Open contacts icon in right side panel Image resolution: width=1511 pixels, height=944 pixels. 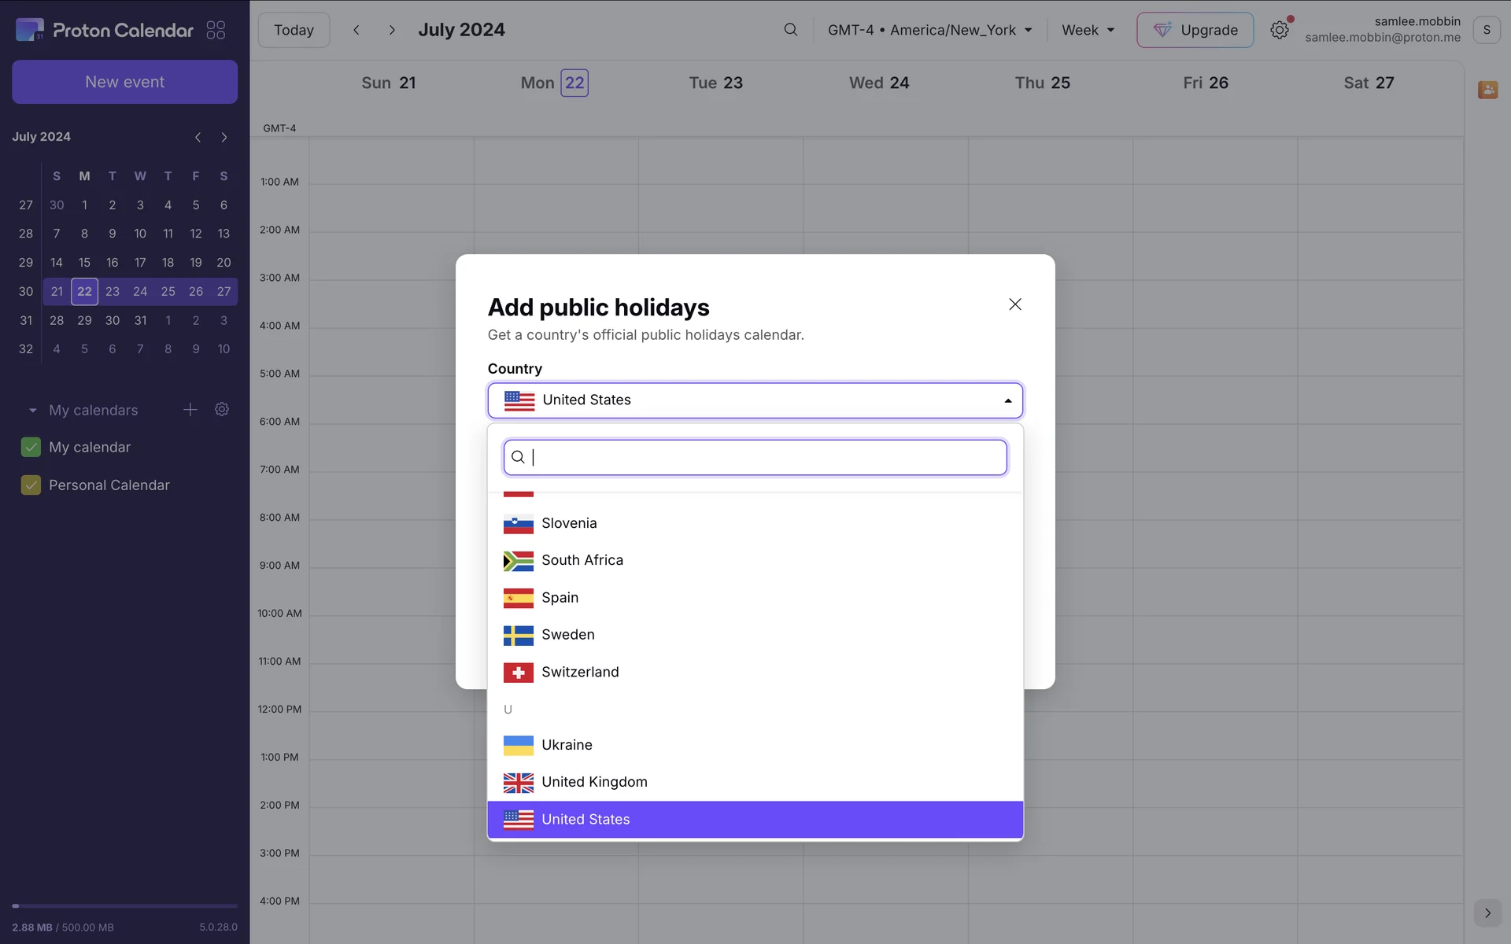pos(1487,90)
